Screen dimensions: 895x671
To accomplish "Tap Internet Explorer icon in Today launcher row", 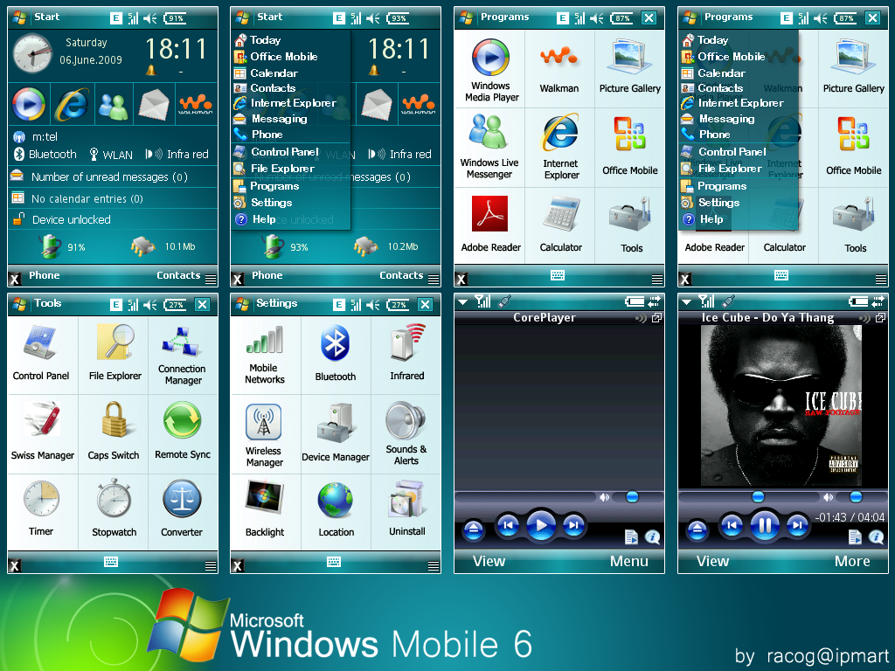I will pos(72,104).
